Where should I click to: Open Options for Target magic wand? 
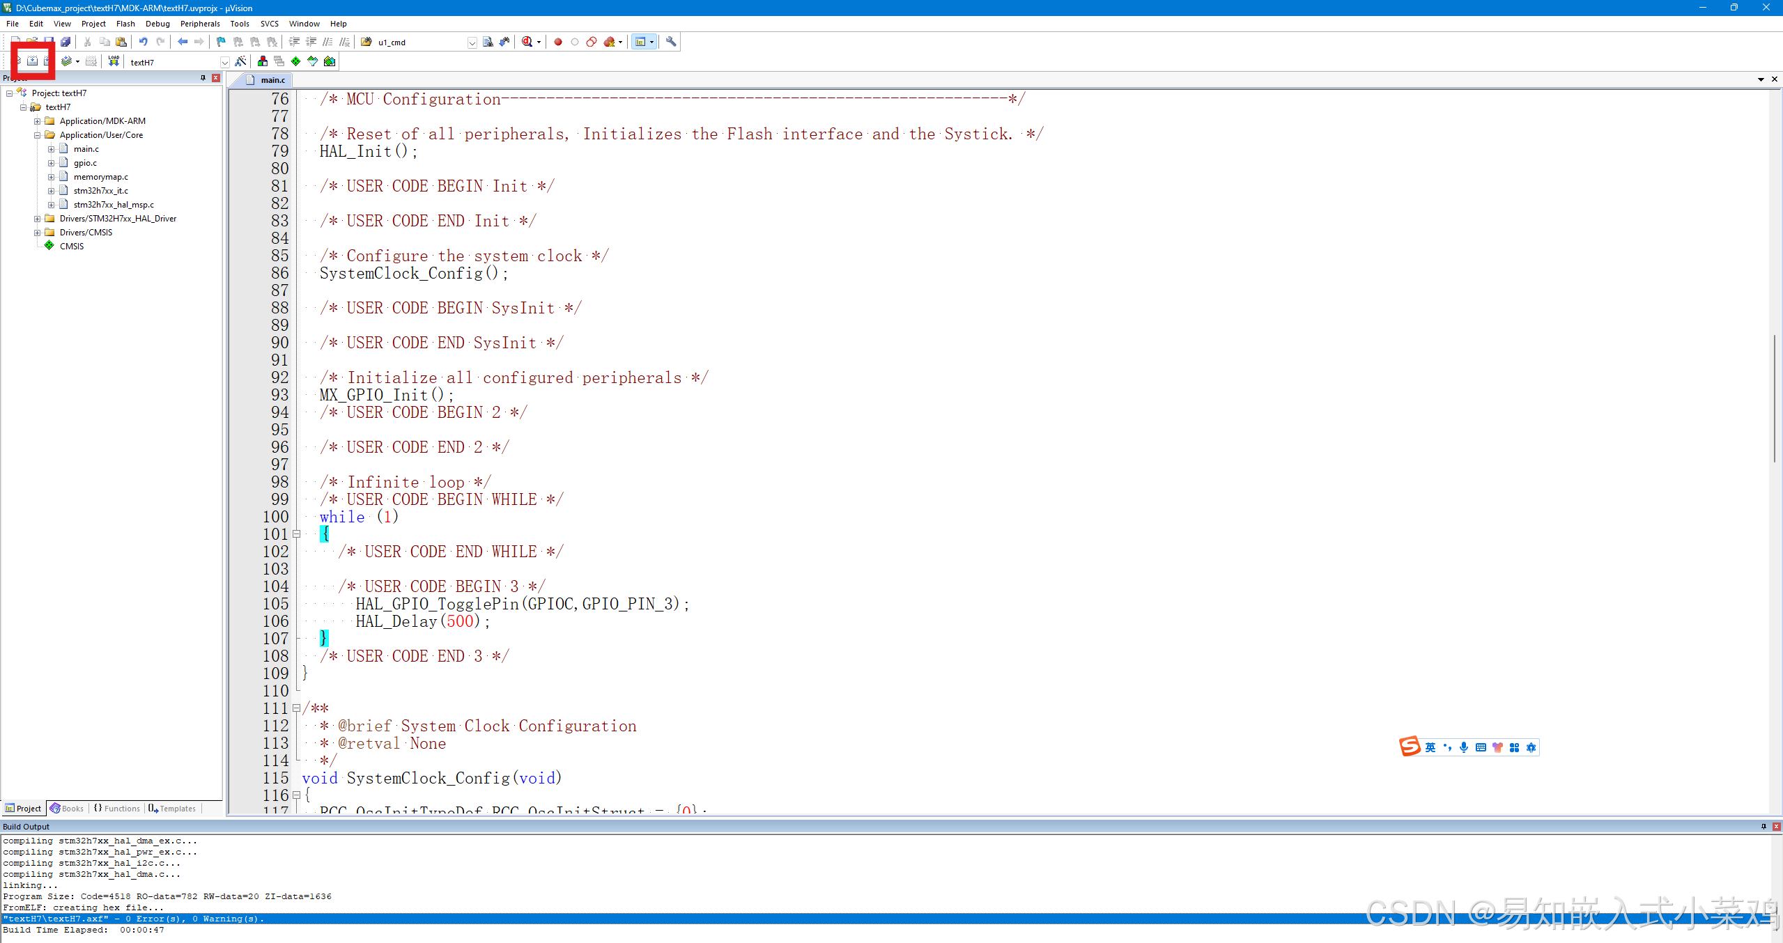click(x=240, y=61)
